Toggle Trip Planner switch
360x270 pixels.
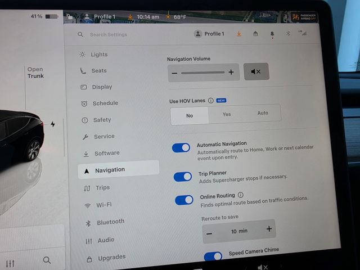coord(183,177)
